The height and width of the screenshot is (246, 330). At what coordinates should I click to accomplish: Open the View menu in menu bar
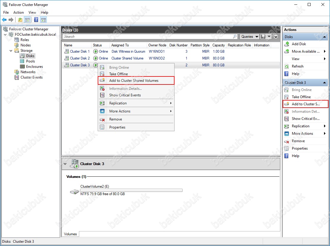pyautogui.click(x=32, y=12)
